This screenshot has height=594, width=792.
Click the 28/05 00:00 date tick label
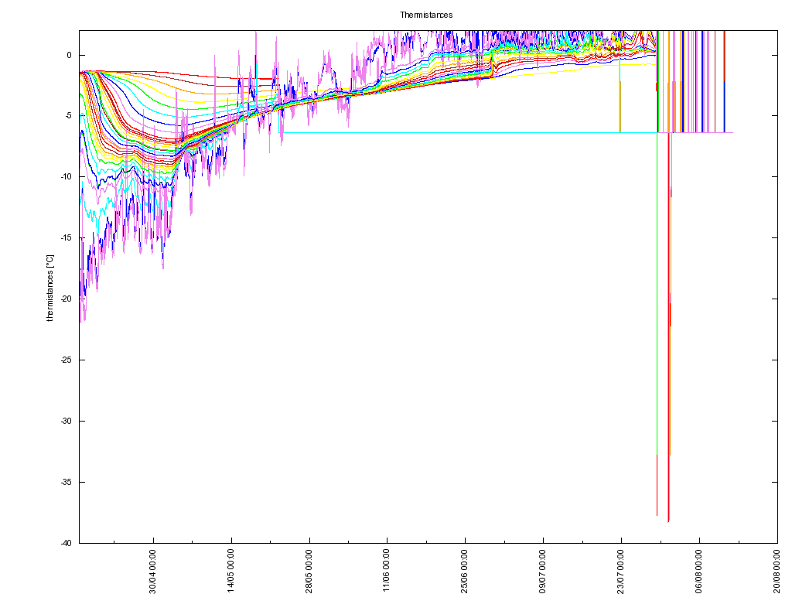[x=309, y=571]
